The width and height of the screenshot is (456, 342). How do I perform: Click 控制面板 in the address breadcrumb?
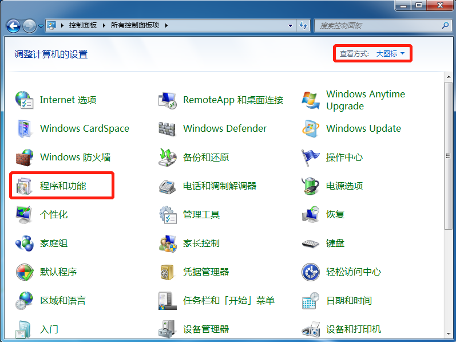tap(83, 26)
